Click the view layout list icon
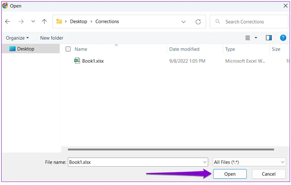Image resolution: width=291 pixels, height=185 pixels. coord(248,38)
